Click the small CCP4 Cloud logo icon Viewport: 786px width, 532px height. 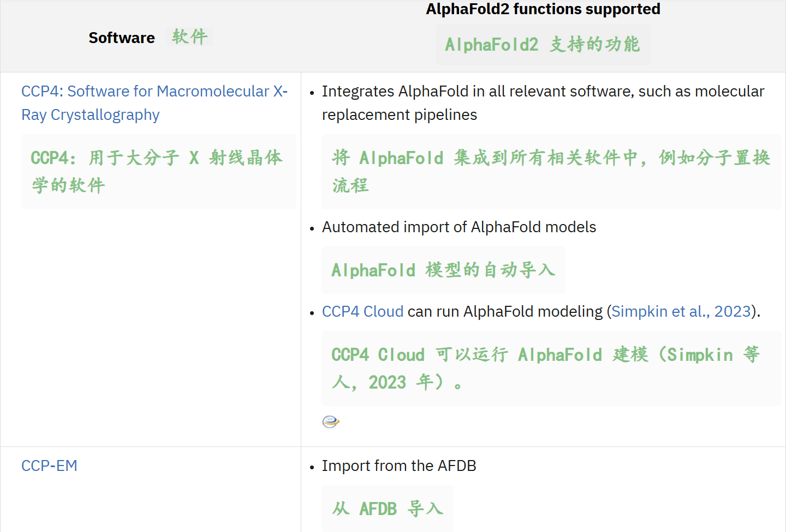(331, 421)
